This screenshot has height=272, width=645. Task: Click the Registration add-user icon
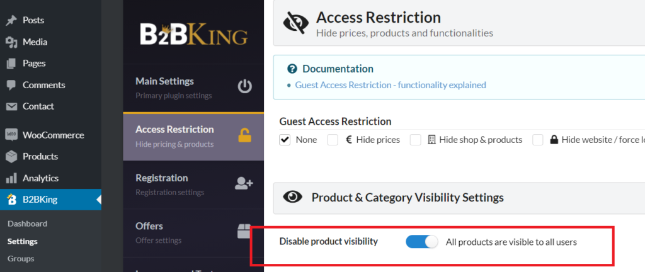244,183
